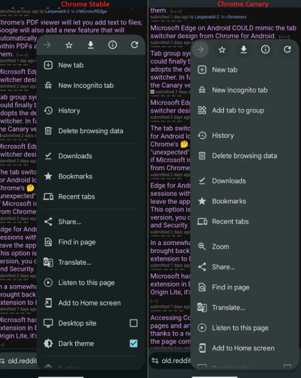
Task: Select Listen to this page in Chrome Stable
Action: (x=91, y=283)
